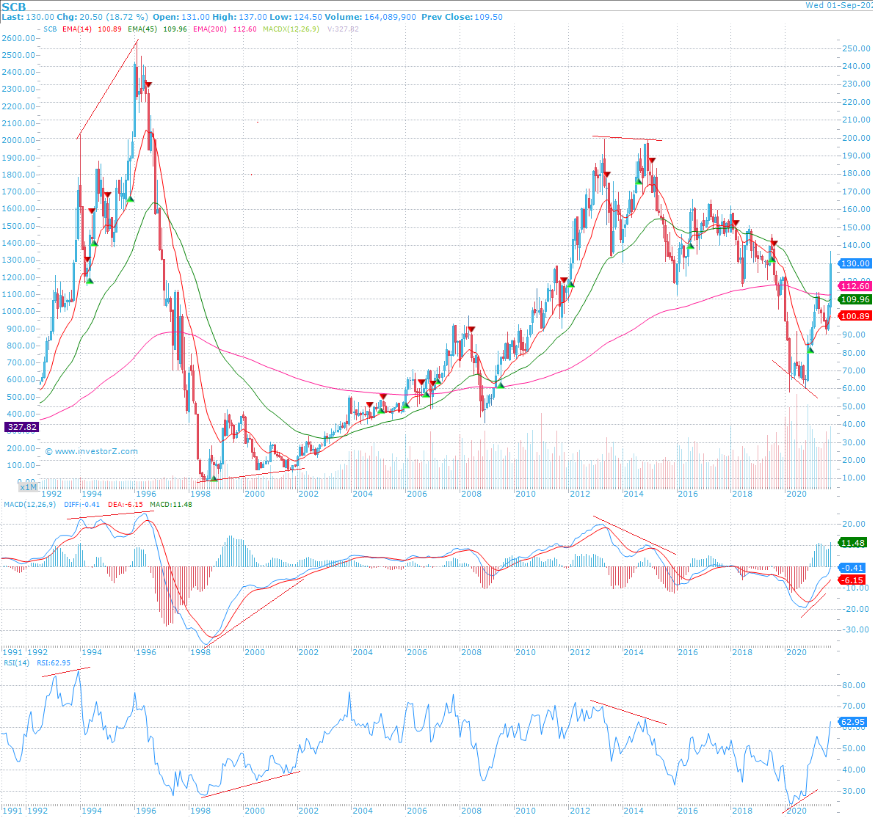
Task: Click the V:327.82 volume legend label
Action: 343,29
